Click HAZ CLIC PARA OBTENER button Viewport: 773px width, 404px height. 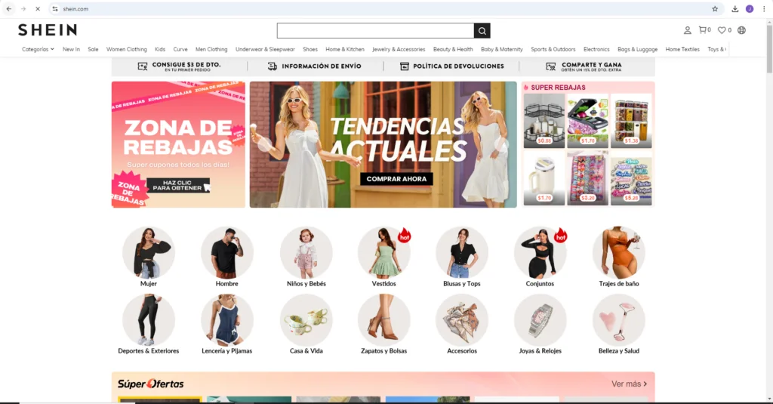178,186
